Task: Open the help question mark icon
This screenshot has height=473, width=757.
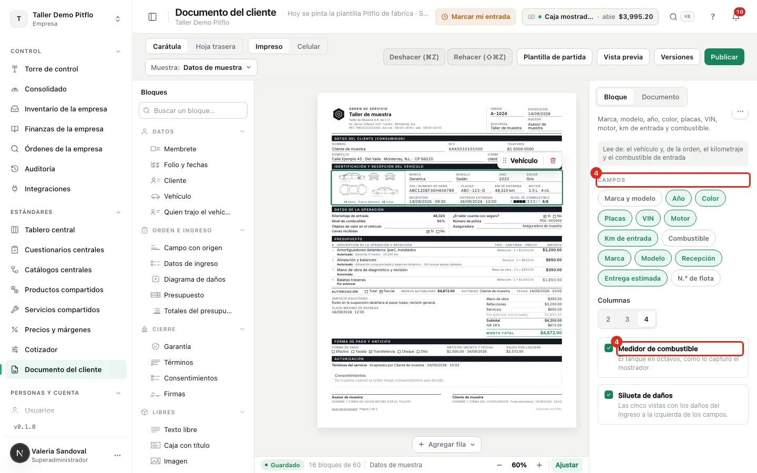Action: (x=713, y=17)
